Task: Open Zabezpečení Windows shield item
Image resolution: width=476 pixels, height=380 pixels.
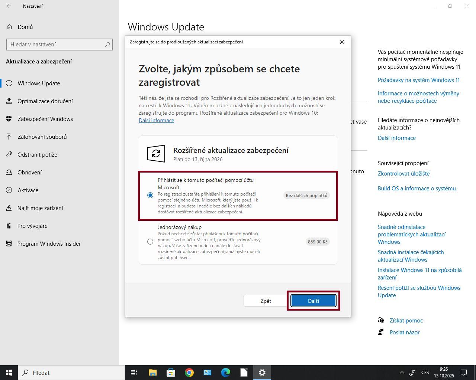Action: 59,119
